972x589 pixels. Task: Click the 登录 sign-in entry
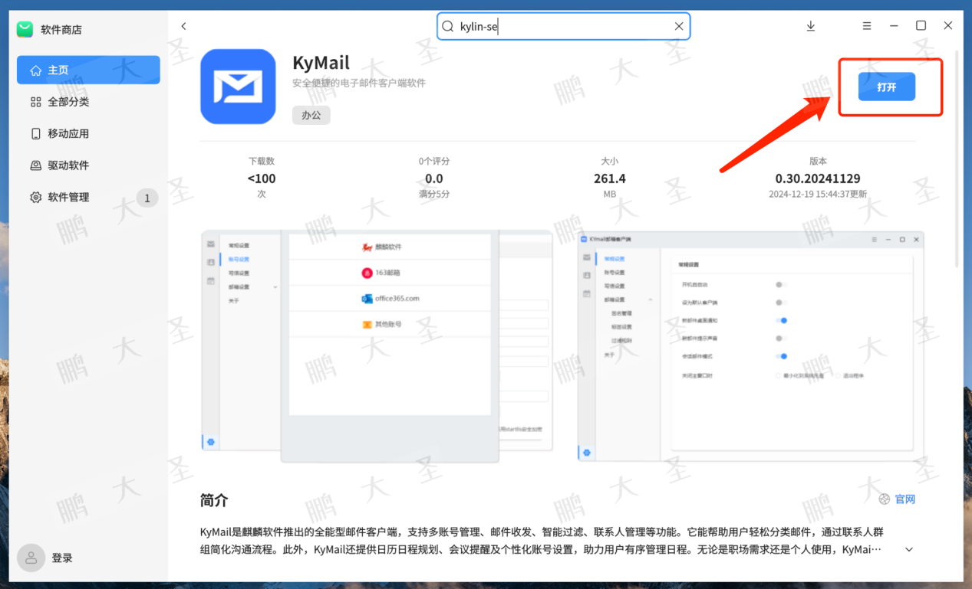(x=62, y=558)
